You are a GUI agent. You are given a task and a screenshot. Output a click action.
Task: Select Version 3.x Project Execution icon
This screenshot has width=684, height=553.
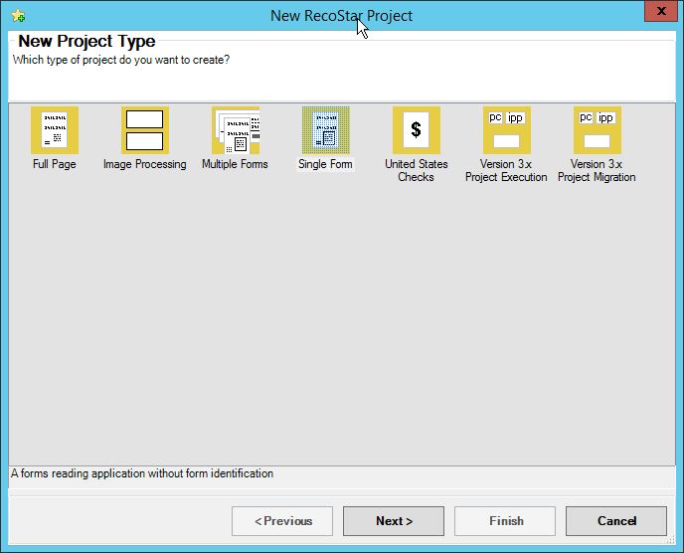pyautogui.click(x=506, y=130)
